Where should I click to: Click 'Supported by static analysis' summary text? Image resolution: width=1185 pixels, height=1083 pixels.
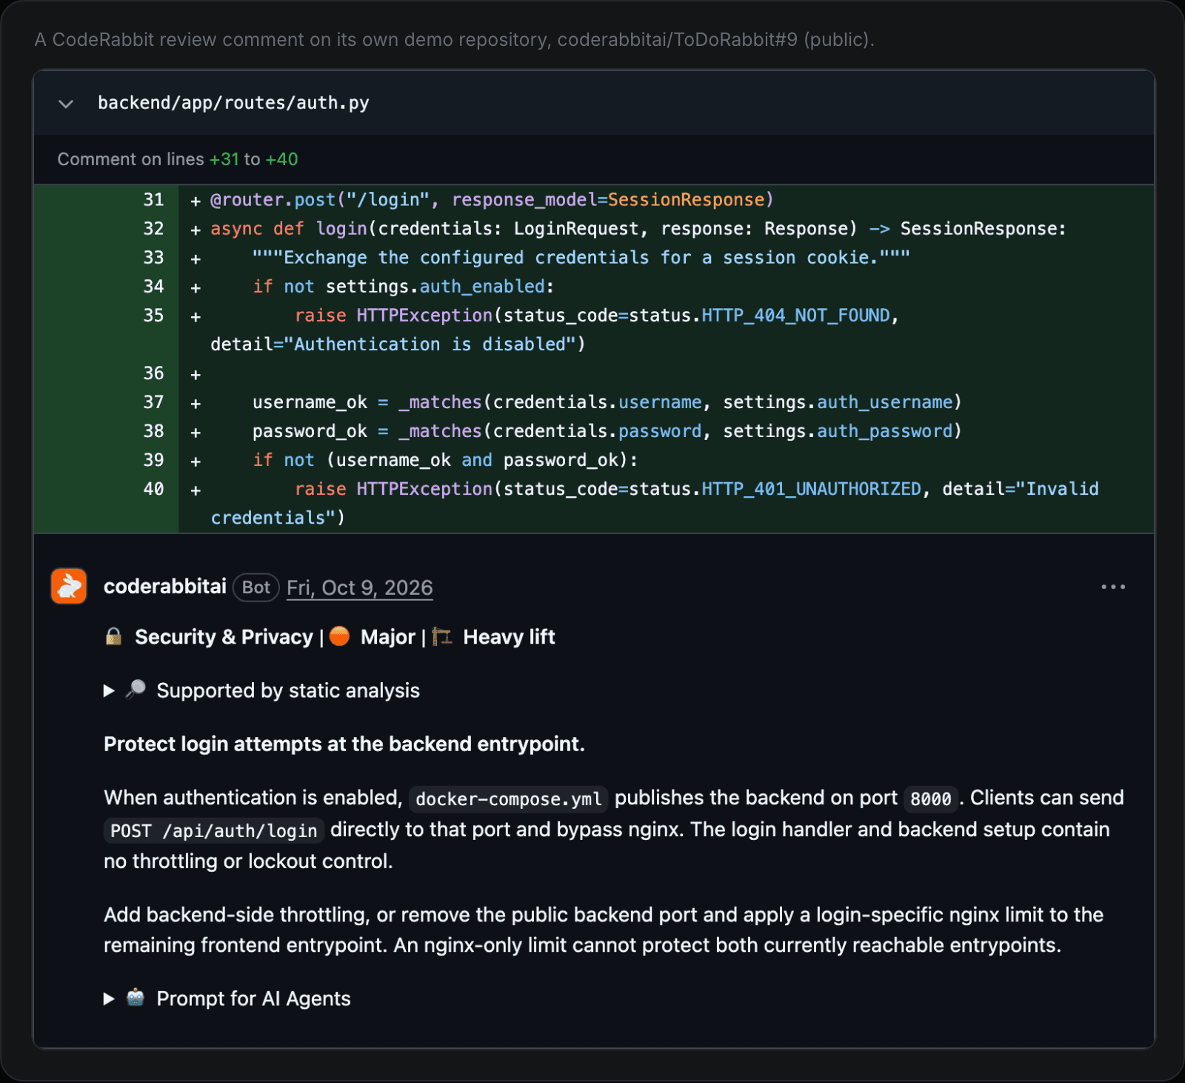click(x=288, y=690)
